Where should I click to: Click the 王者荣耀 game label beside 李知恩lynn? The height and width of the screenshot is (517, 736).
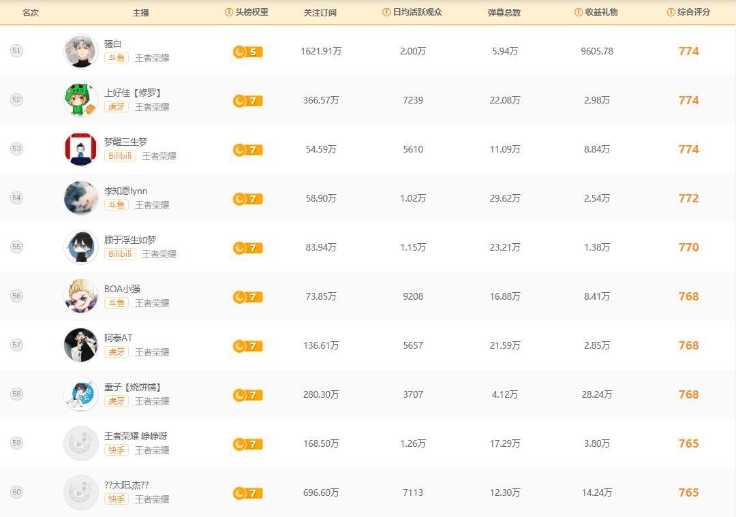tap(152, 205)
